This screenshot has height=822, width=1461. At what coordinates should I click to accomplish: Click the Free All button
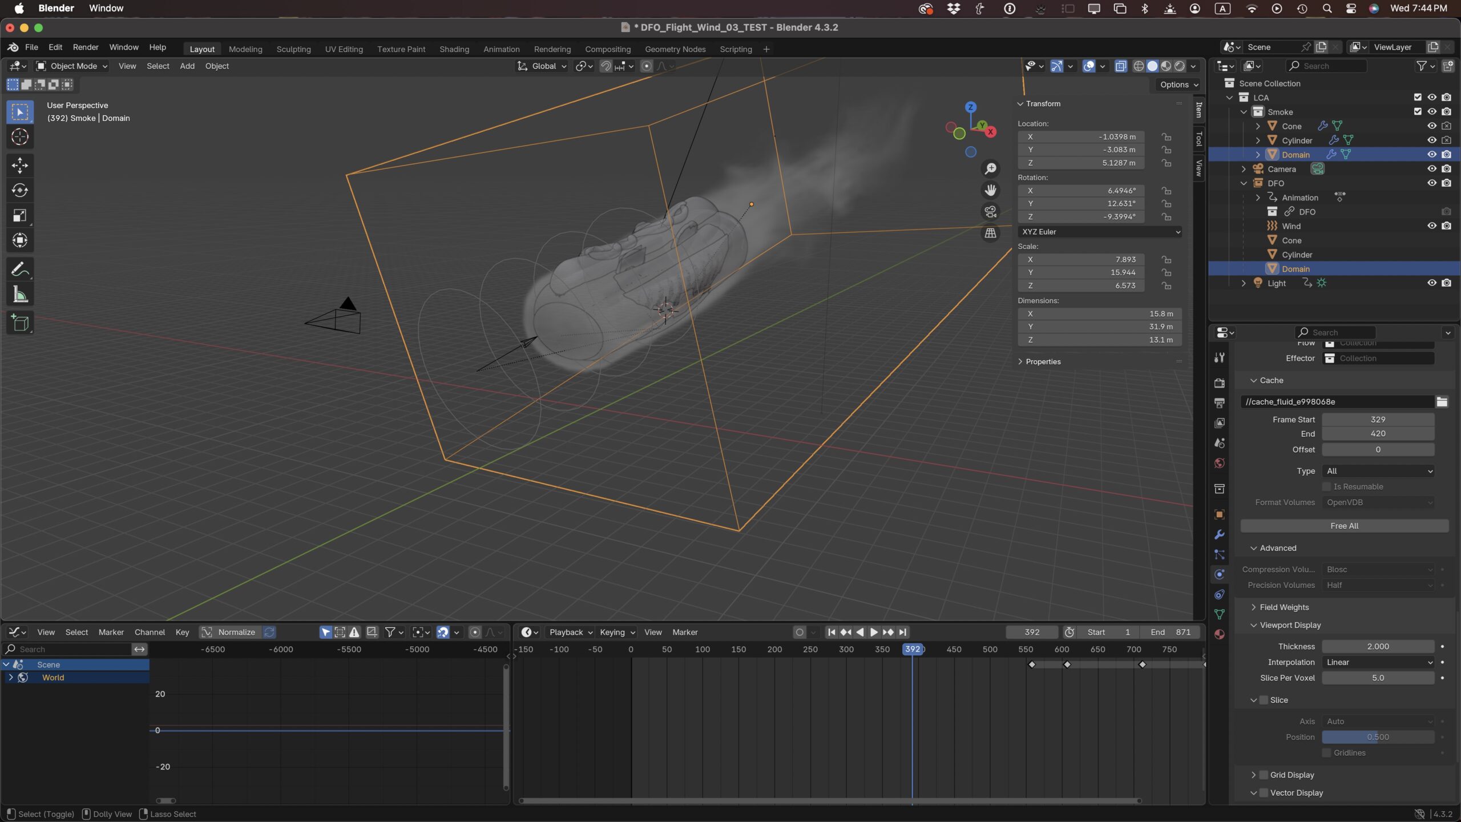[1343, 526]
